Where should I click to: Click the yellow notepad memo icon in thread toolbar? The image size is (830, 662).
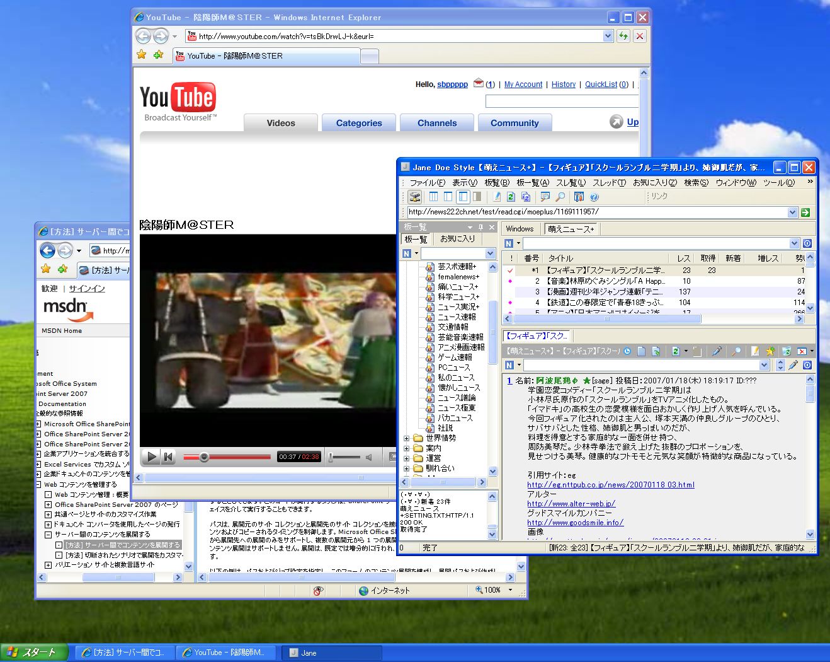[x=754, y=351]
